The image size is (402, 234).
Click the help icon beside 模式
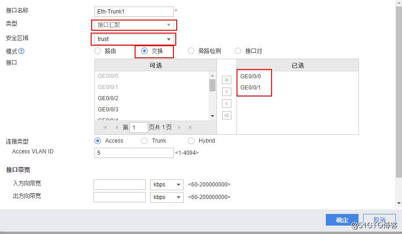(21, 51)
